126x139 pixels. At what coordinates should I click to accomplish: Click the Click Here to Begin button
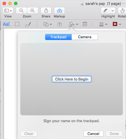[x=72, y=79]
